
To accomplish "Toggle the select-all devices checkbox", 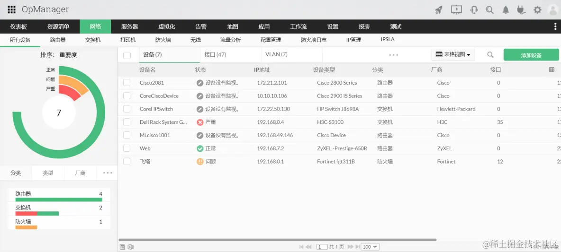I will point(127,55).
